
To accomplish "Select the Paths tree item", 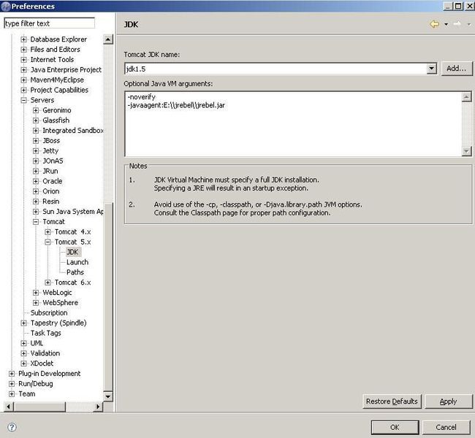I will coord(75,272).
